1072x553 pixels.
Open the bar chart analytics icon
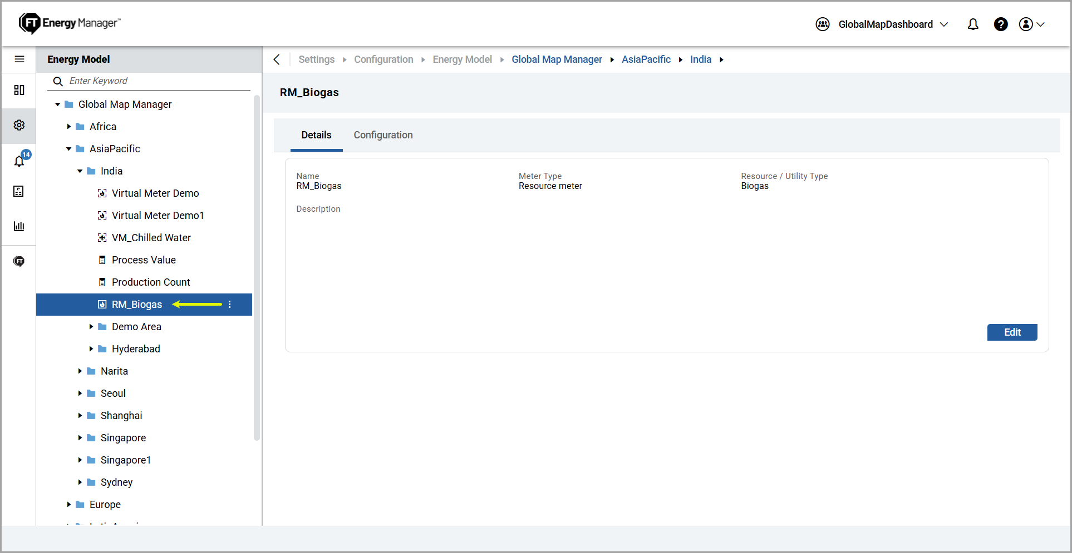coord(19,226)
